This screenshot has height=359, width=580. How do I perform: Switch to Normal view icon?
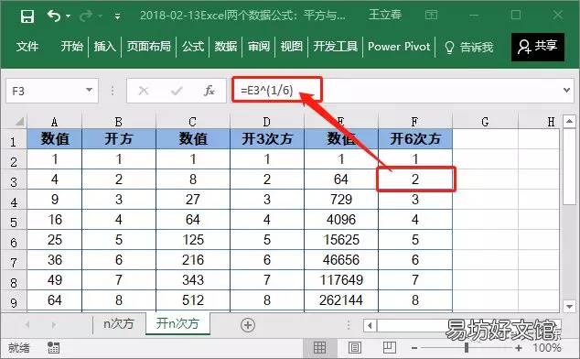tap(319, 347)
